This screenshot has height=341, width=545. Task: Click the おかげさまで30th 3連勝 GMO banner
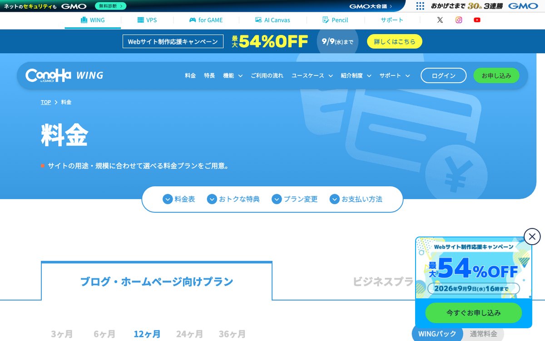pyautogui.click(x=484, y=6)
